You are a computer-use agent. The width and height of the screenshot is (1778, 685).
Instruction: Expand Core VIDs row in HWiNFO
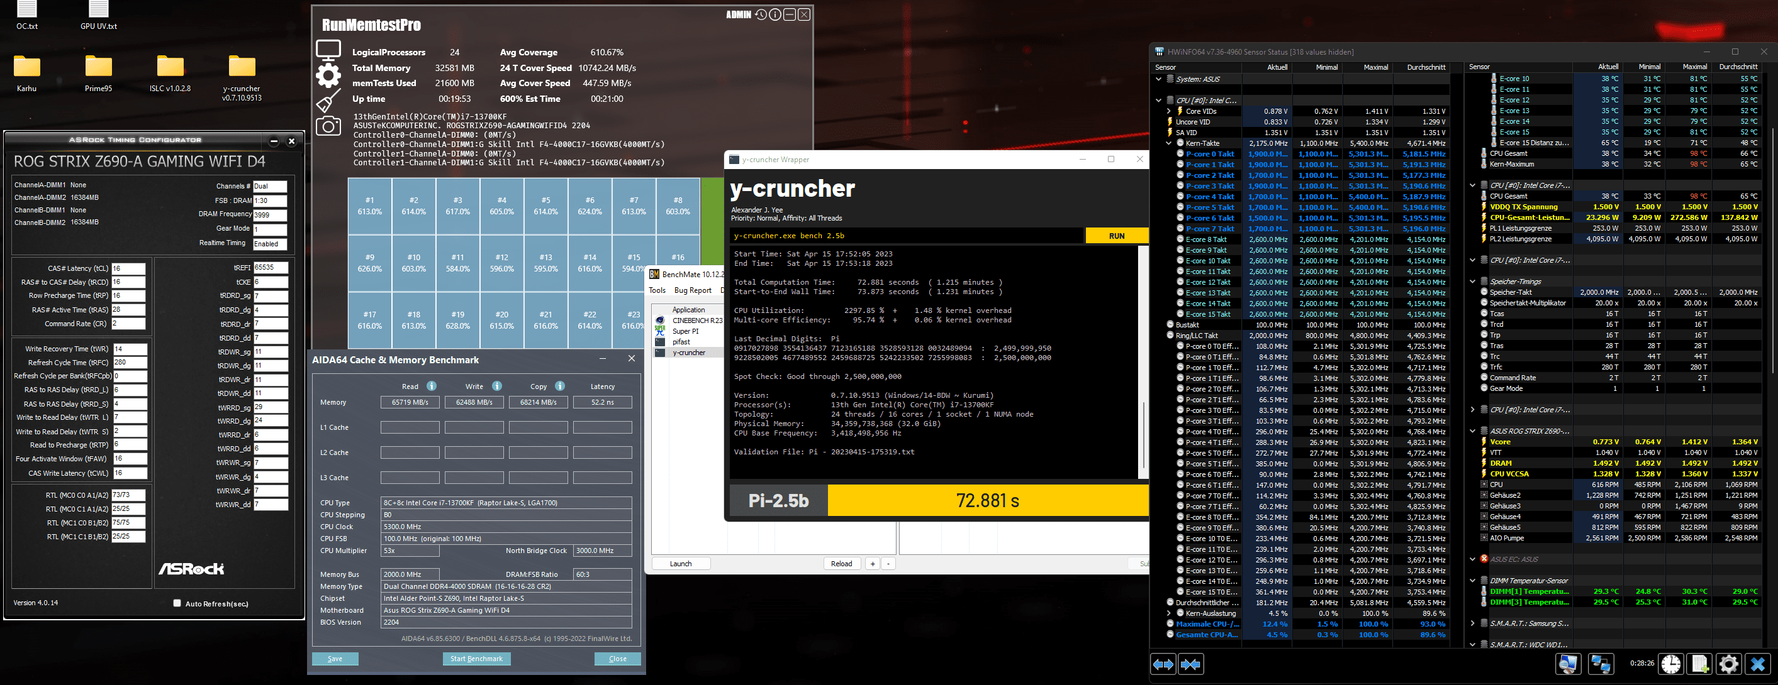1168,111
